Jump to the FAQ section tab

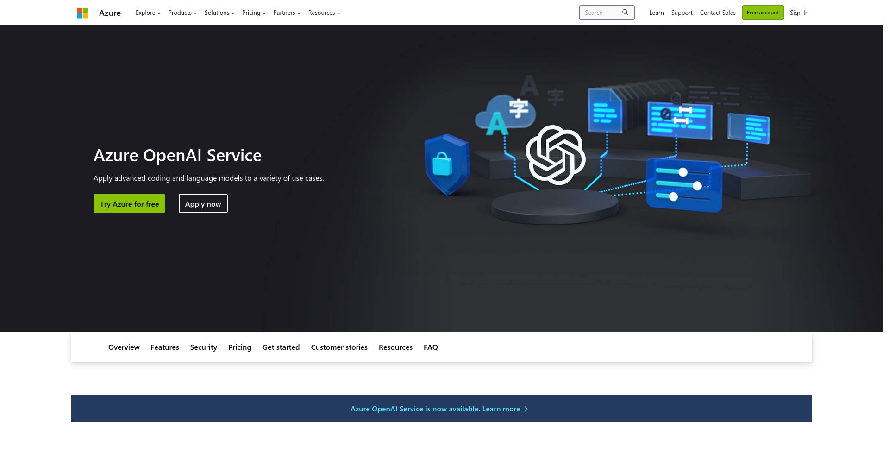point(431,347)
